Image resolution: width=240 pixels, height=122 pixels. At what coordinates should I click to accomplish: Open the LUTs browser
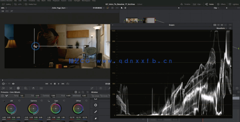pos(18,4)
